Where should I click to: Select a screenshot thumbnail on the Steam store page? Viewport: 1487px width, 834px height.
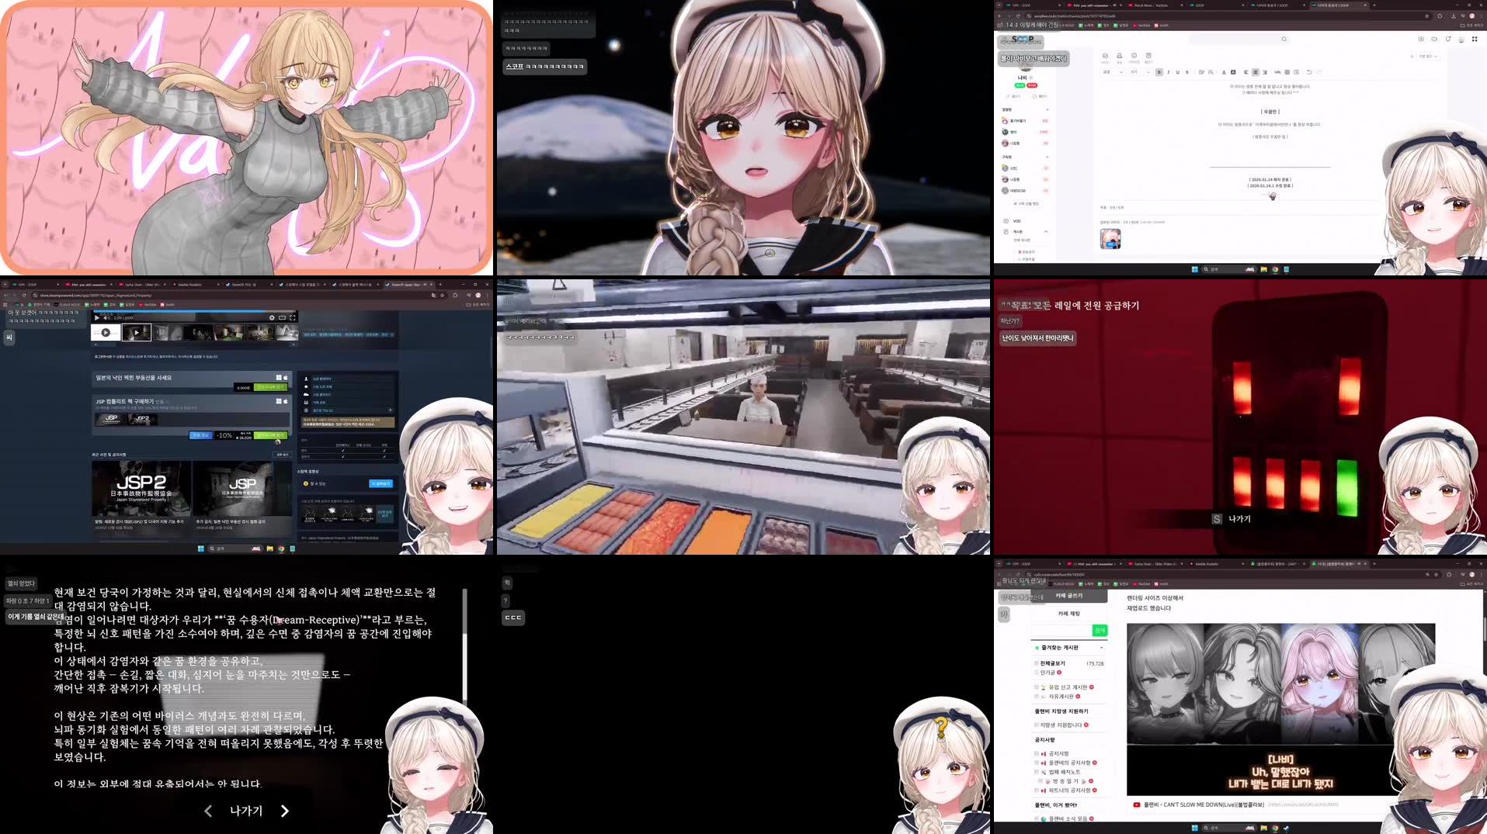[x=166, y=332]
